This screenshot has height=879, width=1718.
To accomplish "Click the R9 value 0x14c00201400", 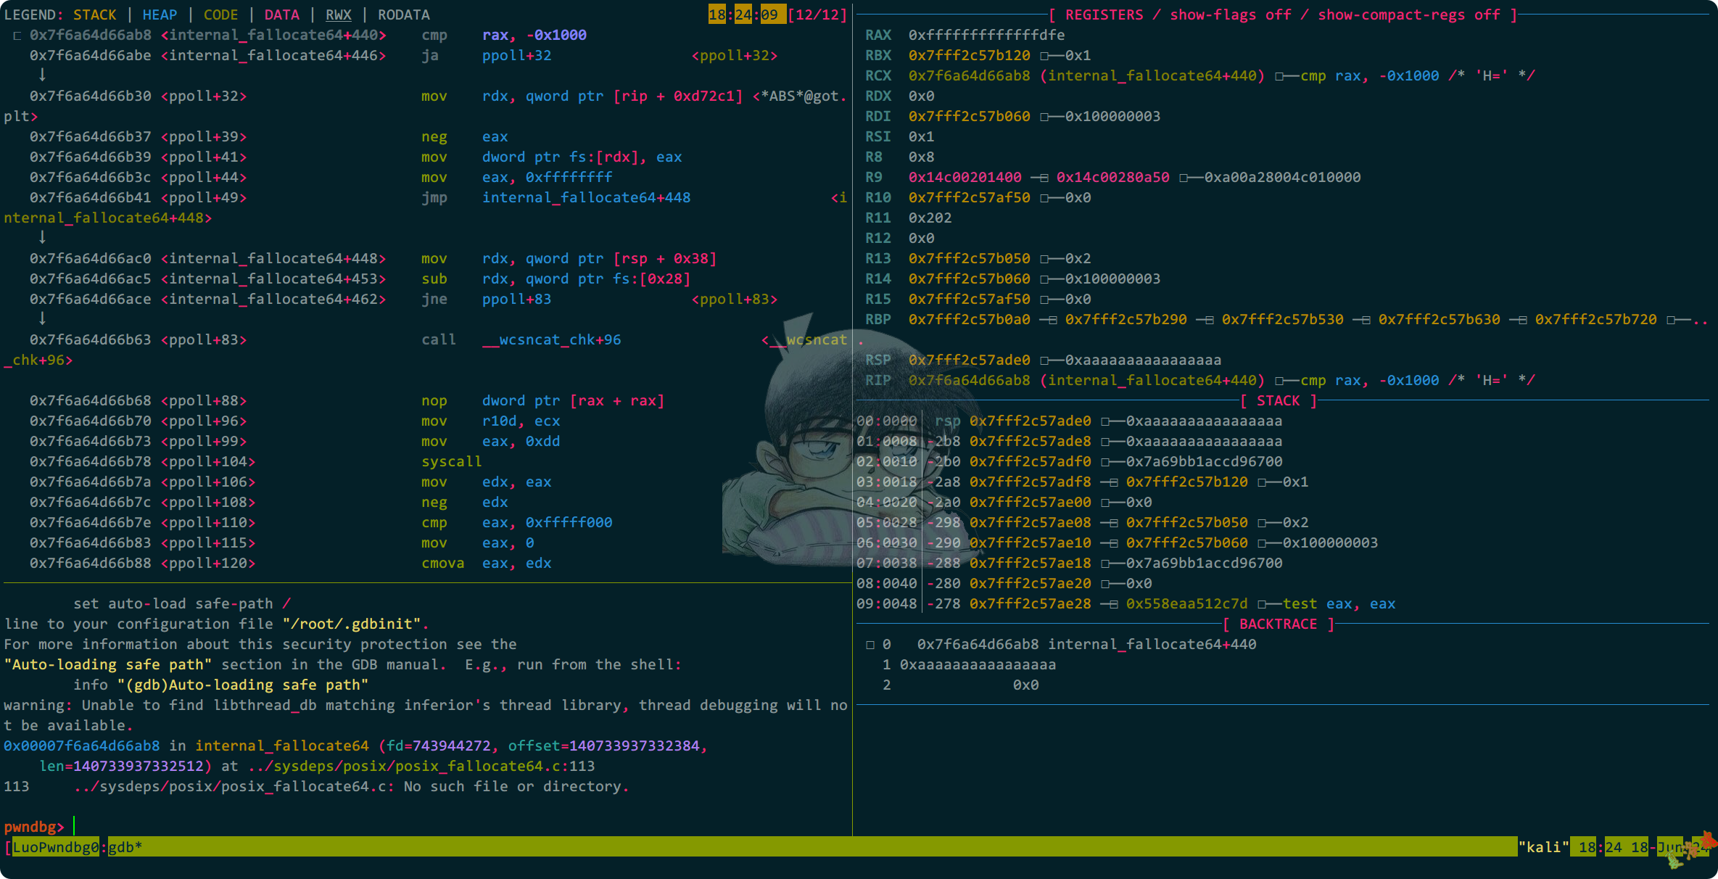I will [965, 177].
